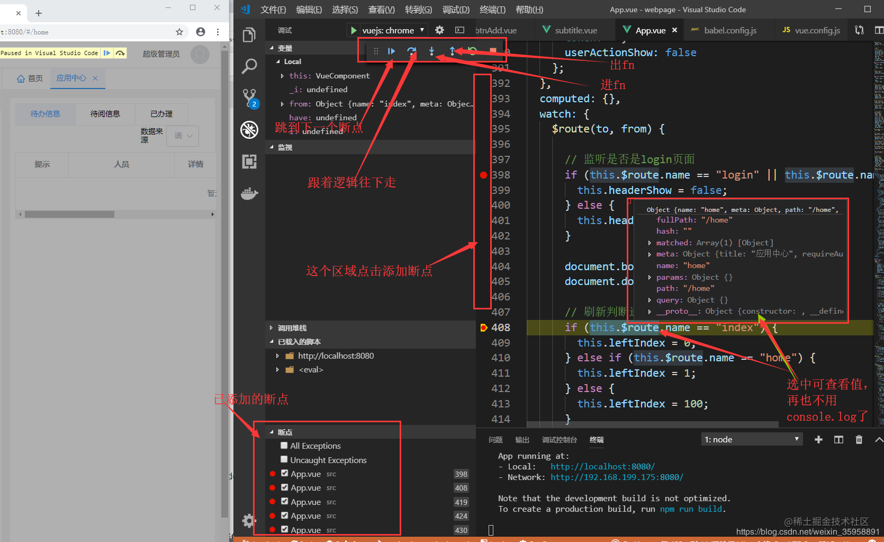This screenshot has height=542, width=884.
Task: Switch to the 调试控制台 panel tab
Action: point(559,440)
